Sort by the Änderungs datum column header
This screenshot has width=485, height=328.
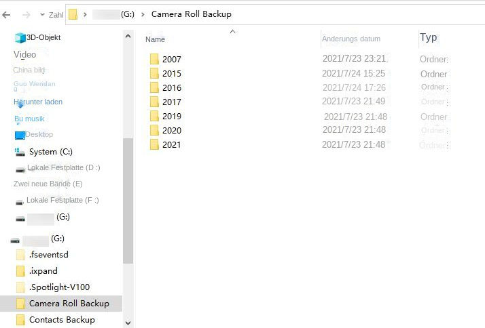point(351,39)
